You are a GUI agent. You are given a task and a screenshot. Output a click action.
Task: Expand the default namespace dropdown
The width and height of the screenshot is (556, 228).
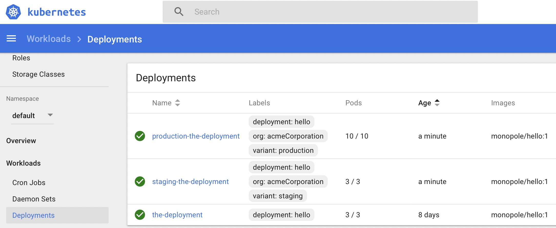33,116
